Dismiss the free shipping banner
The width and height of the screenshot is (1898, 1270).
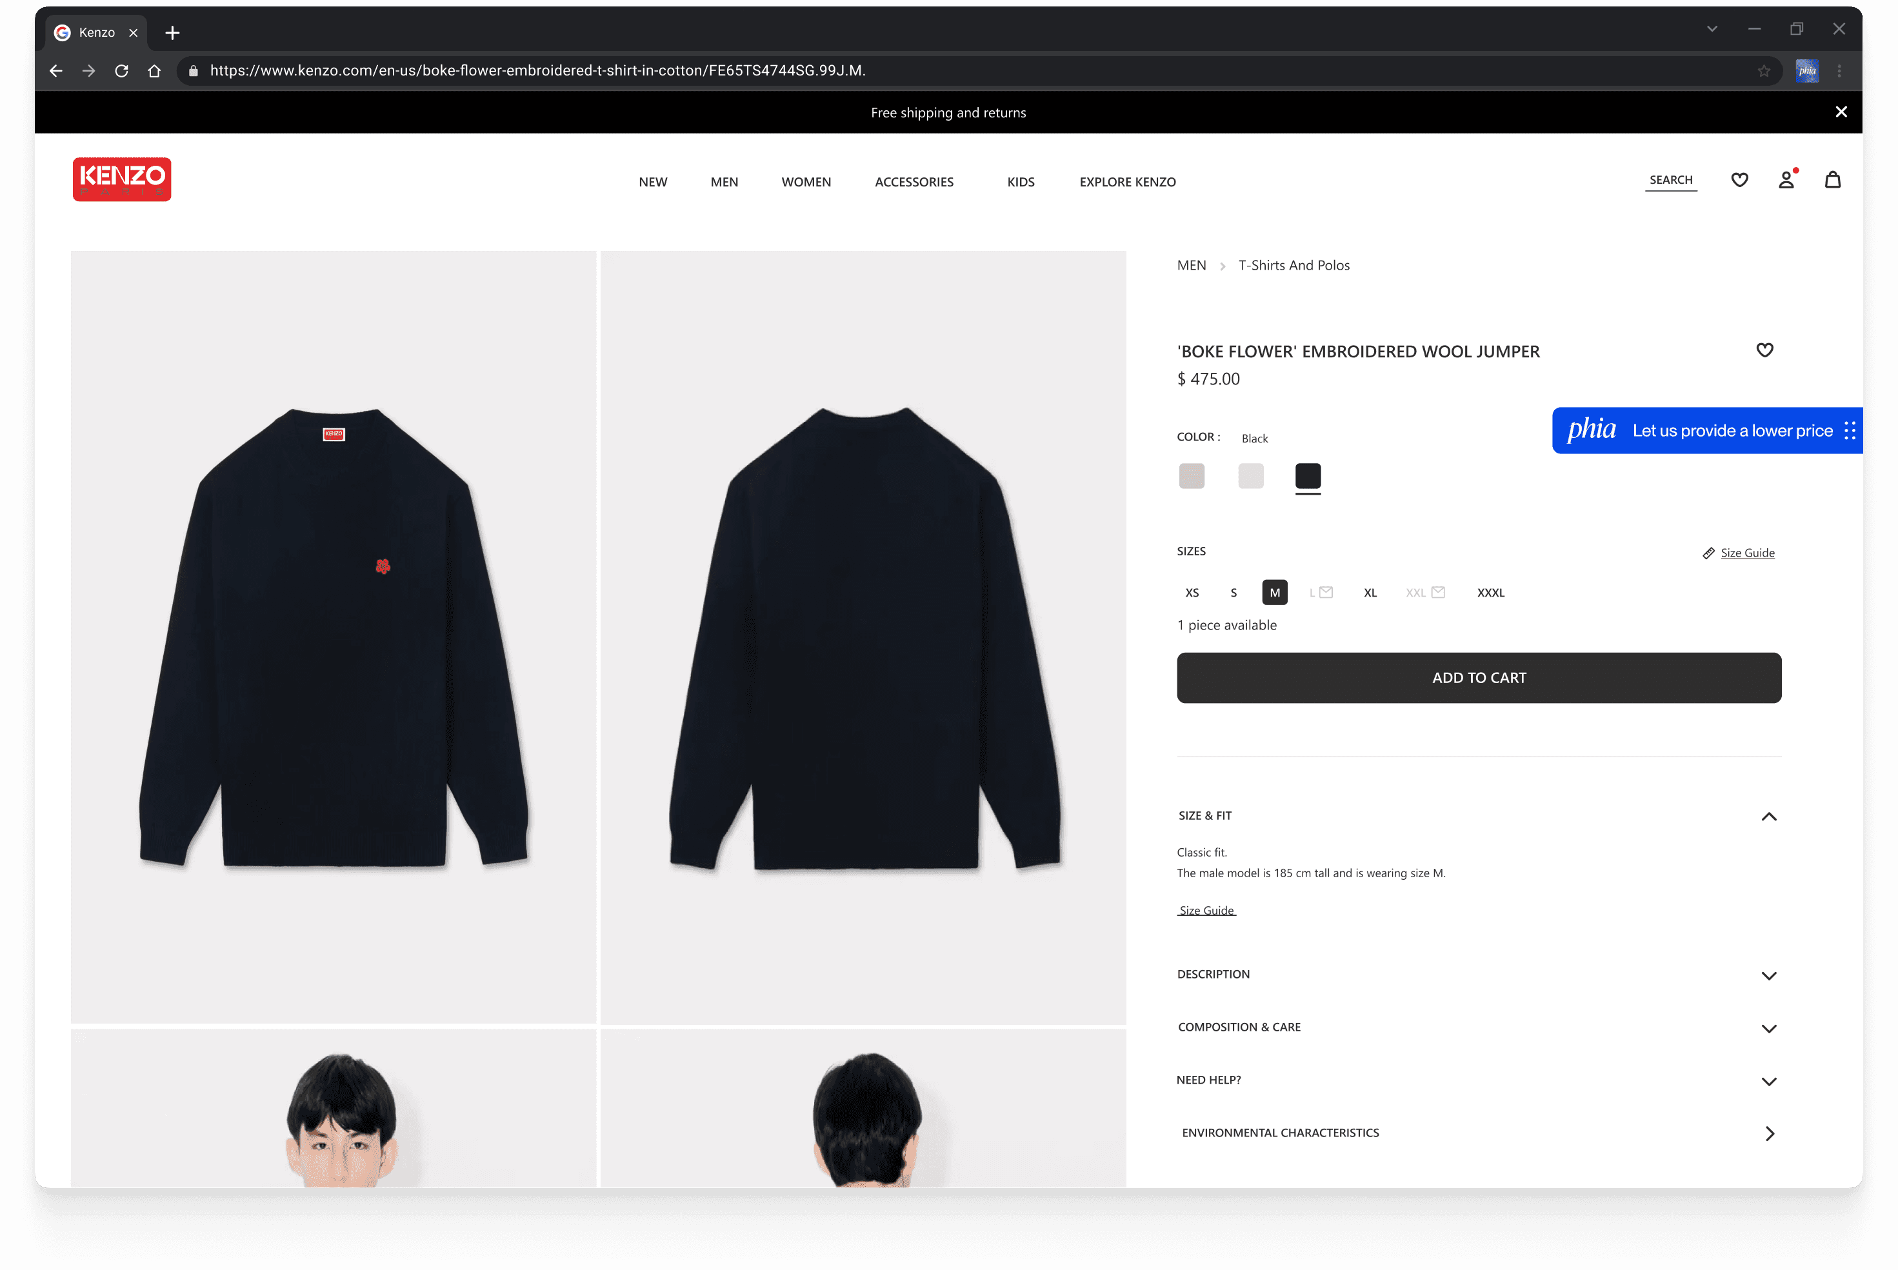tap(1841, 112)
